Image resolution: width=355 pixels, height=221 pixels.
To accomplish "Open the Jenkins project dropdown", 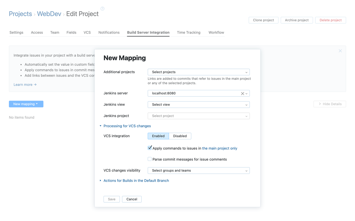I will coord(199,116).
